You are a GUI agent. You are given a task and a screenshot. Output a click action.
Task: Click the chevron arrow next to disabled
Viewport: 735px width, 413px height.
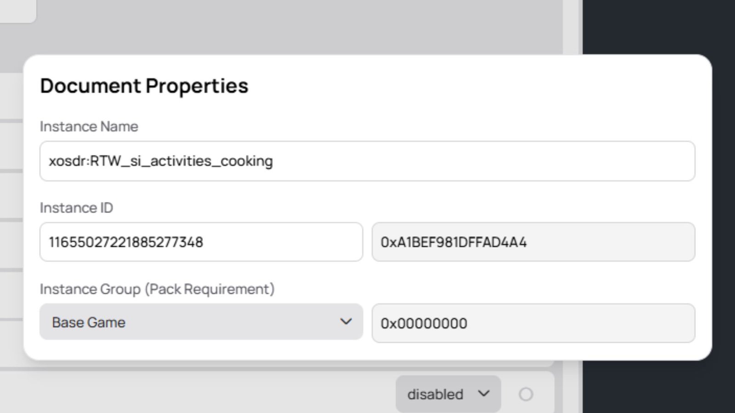(484, 393)
